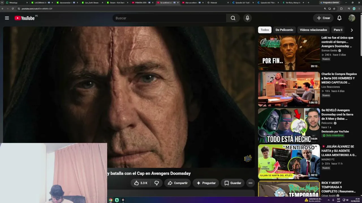The width and height of the screenshot is (362, 203).
Task: Select the Para ti filter chip
Action: coord(338,30)
